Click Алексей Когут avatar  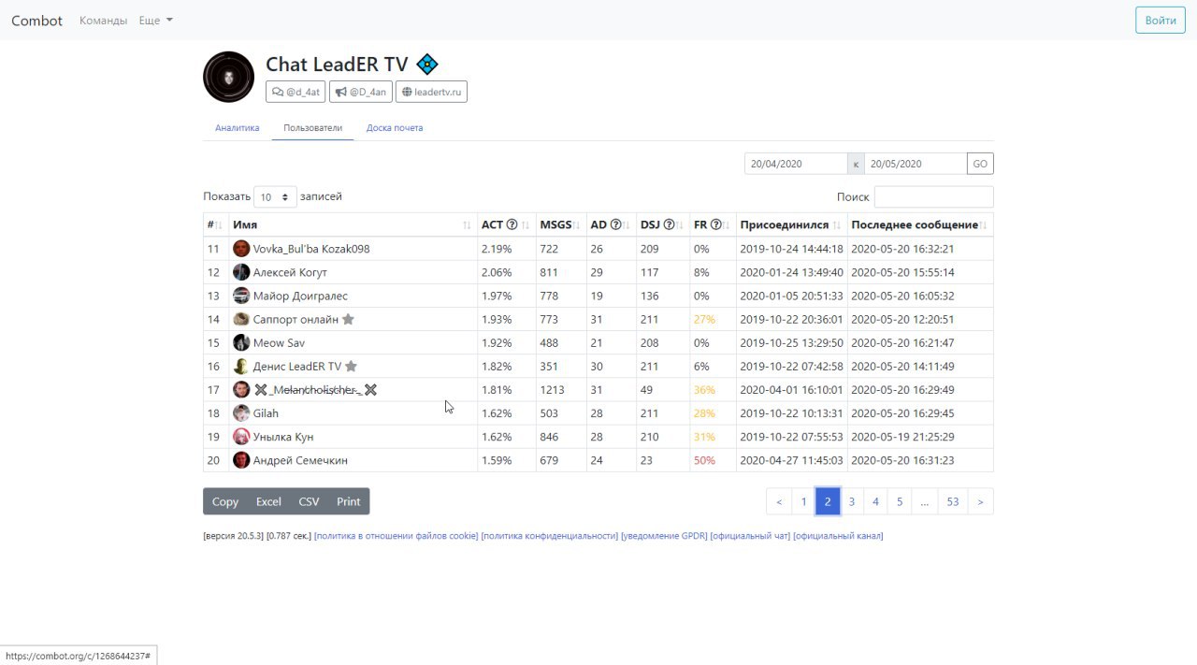click(x=241, y=272)
